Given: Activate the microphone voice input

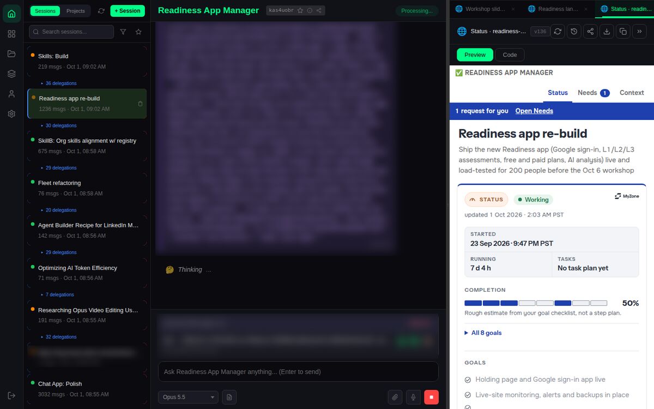Looking at the screenshot, I should coord(413,397).
